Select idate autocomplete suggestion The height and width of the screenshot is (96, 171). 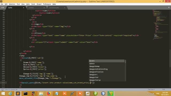click(x=107, y=63)
